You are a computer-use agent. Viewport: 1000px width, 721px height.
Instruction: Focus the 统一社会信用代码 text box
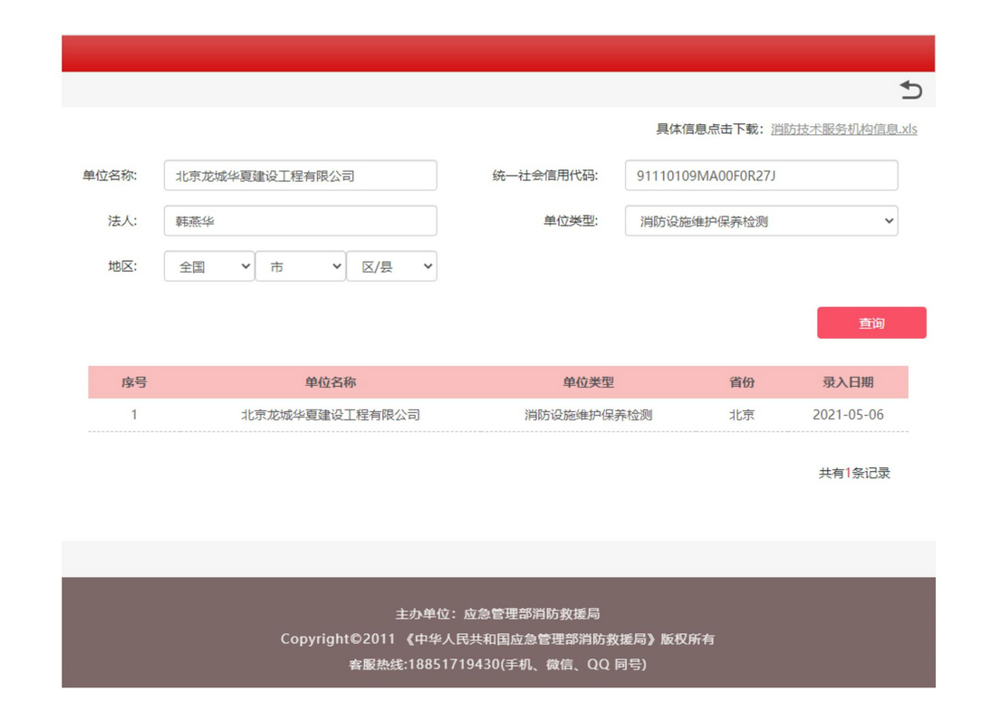(761, 176)
